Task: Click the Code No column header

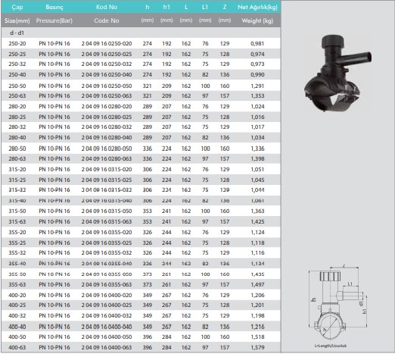Action: tap(107, 20)
